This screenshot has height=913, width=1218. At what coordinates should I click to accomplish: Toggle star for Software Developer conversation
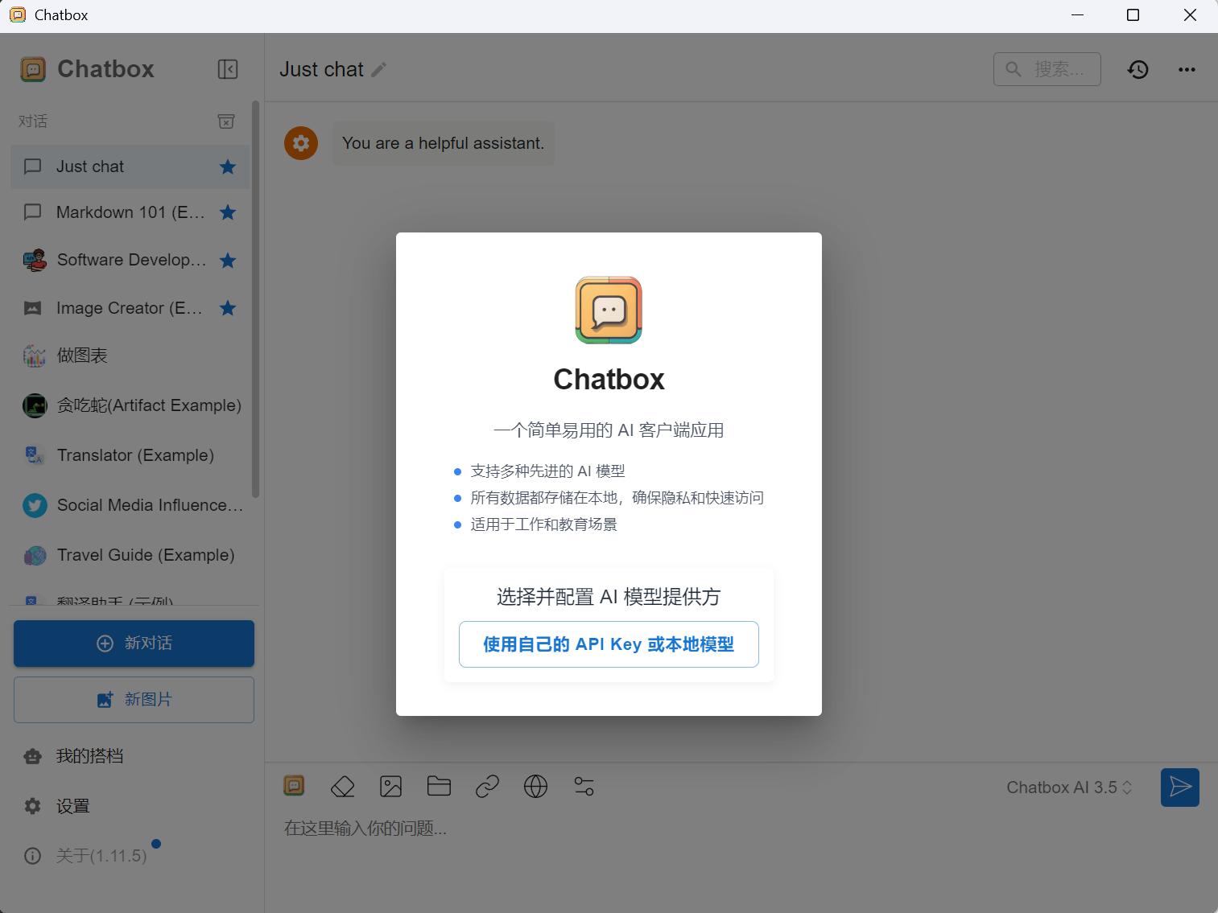[228, 261]
